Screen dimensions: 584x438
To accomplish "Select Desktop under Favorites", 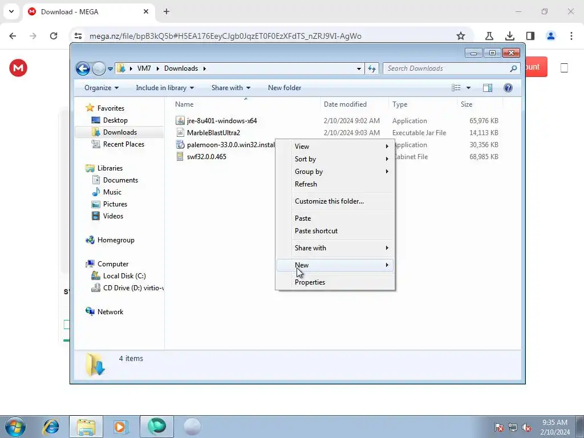I will 115,120.
